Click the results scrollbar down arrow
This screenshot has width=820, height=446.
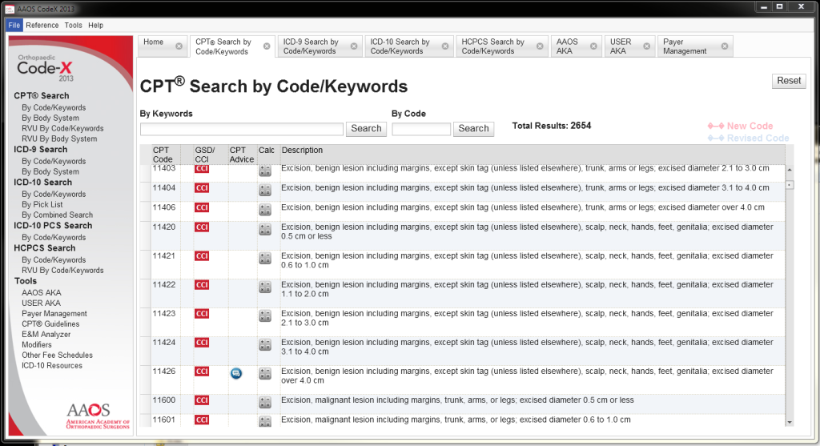coord(789,423)
